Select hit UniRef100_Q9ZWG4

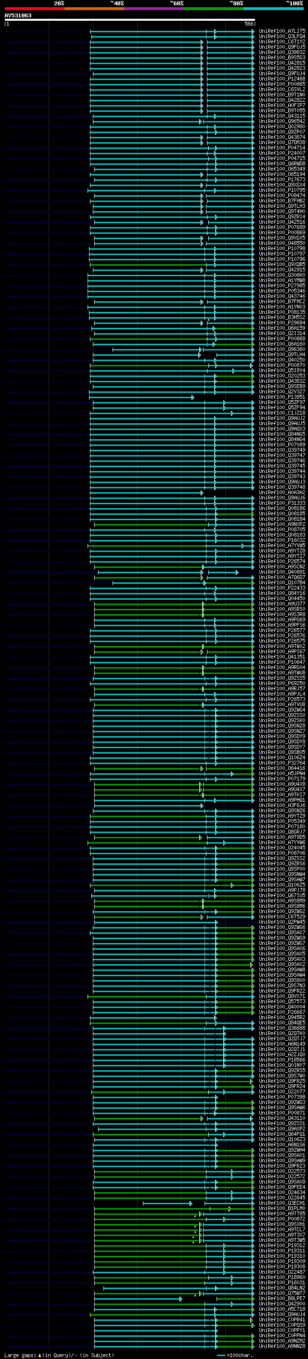pos(282,710)
